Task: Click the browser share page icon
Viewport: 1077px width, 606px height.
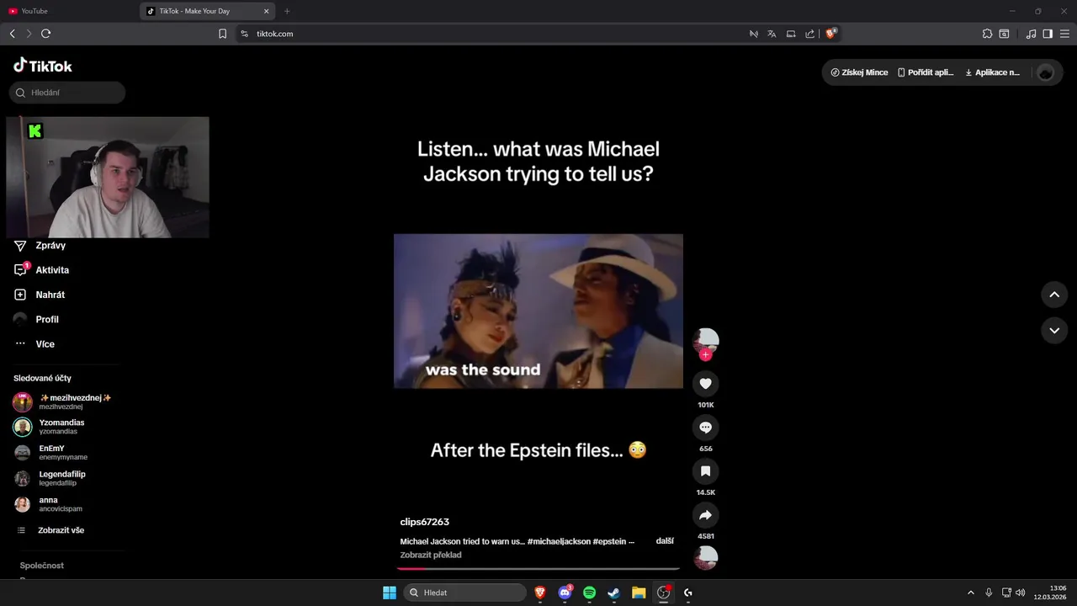Action: click(x=809, y=34)
